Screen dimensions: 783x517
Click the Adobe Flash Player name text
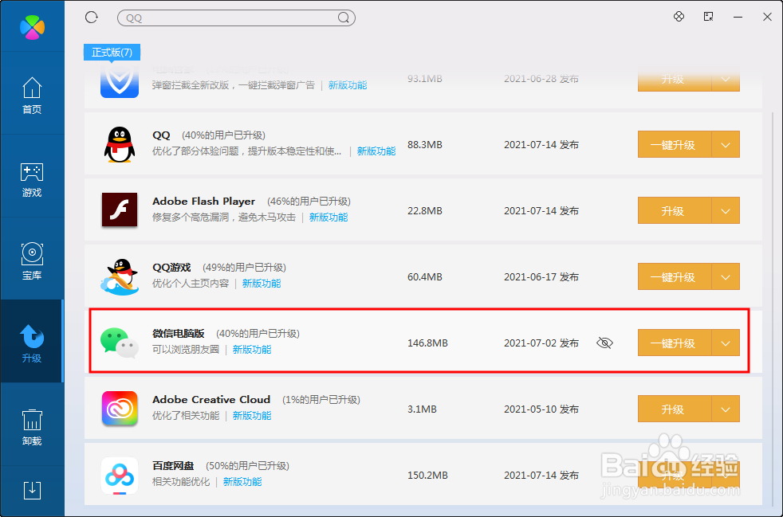point(204,201)
